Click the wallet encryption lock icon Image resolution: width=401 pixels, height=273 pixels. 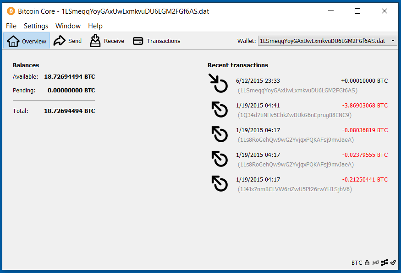[x=367, y=262]
